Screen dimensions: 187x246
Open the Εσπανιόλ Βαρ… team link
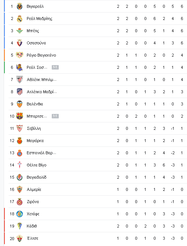[41, 153]
